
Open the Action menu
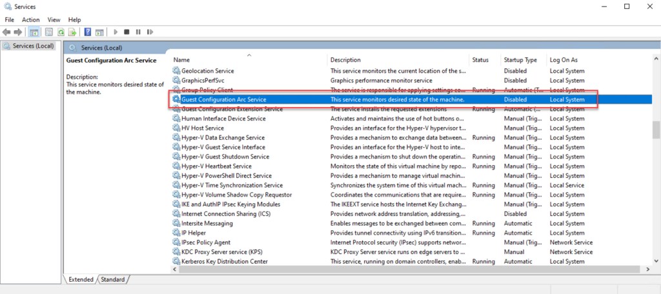[30, 20]
